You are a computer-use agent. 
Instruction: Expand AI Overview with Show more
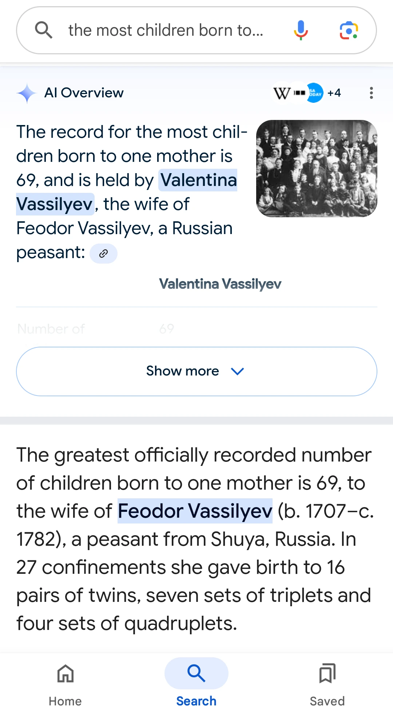pos(196,371)
